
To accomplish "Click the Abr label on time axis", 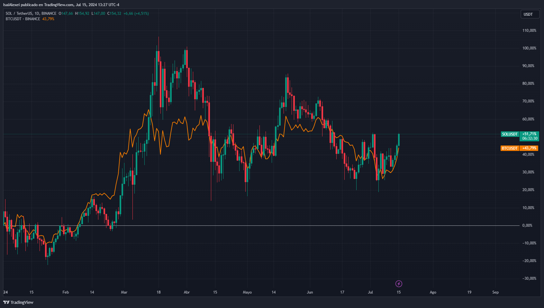I will (x=187, y=292).
